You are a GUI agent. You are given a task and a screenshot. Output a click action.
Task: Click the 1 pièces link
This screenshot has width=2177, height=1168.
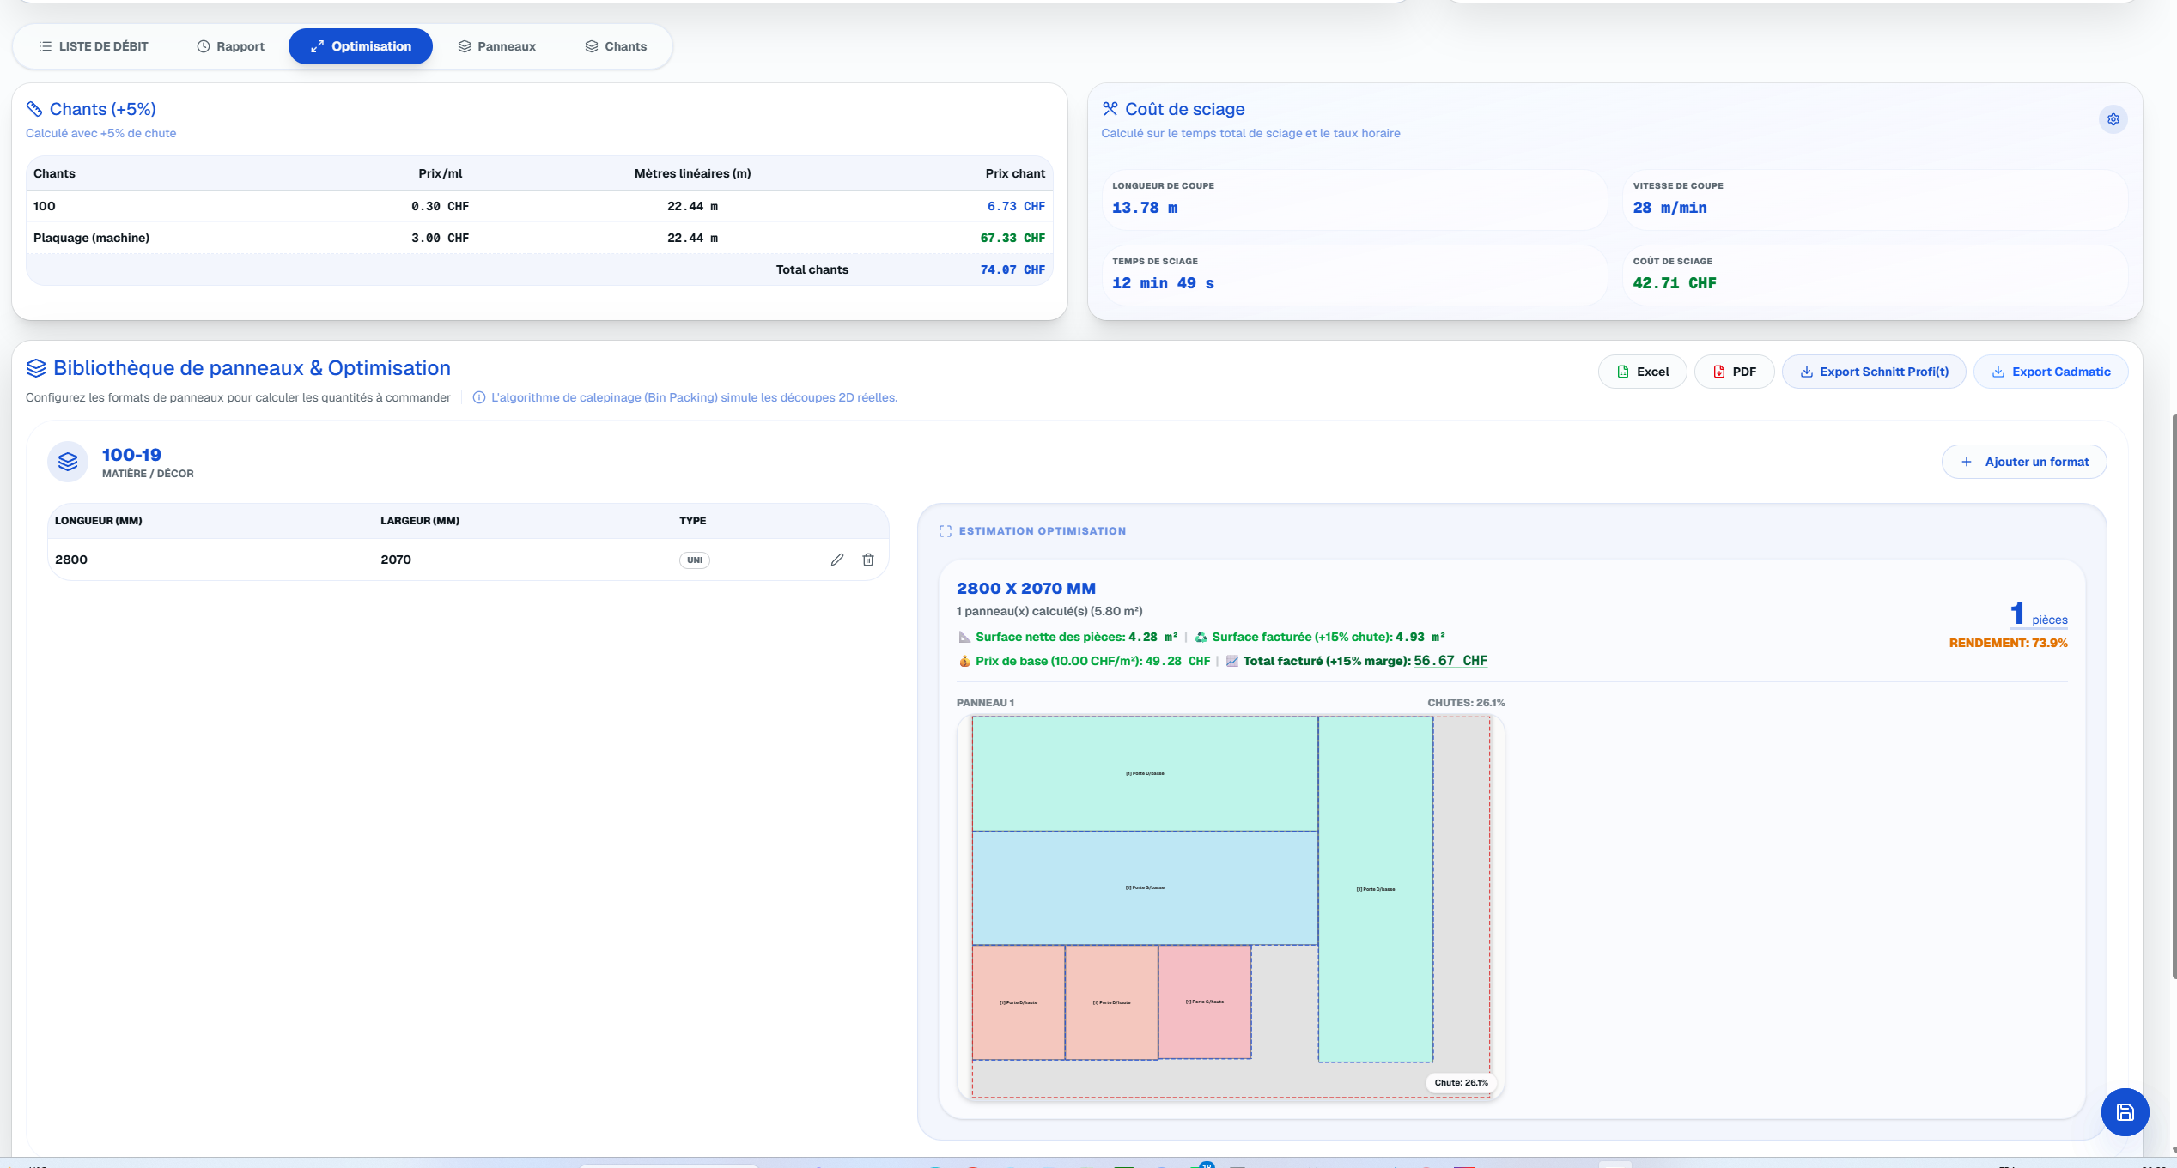pyautogui.click(x=2039, y=614)
